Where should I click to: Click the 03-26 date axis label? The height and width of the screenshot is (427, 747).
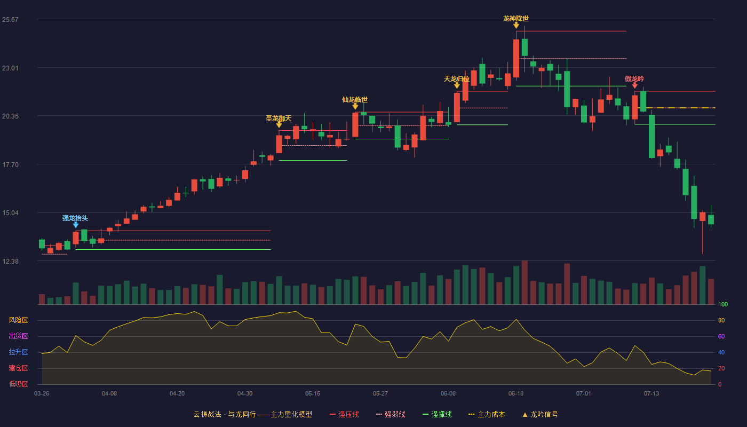click(x=42, y=393)
